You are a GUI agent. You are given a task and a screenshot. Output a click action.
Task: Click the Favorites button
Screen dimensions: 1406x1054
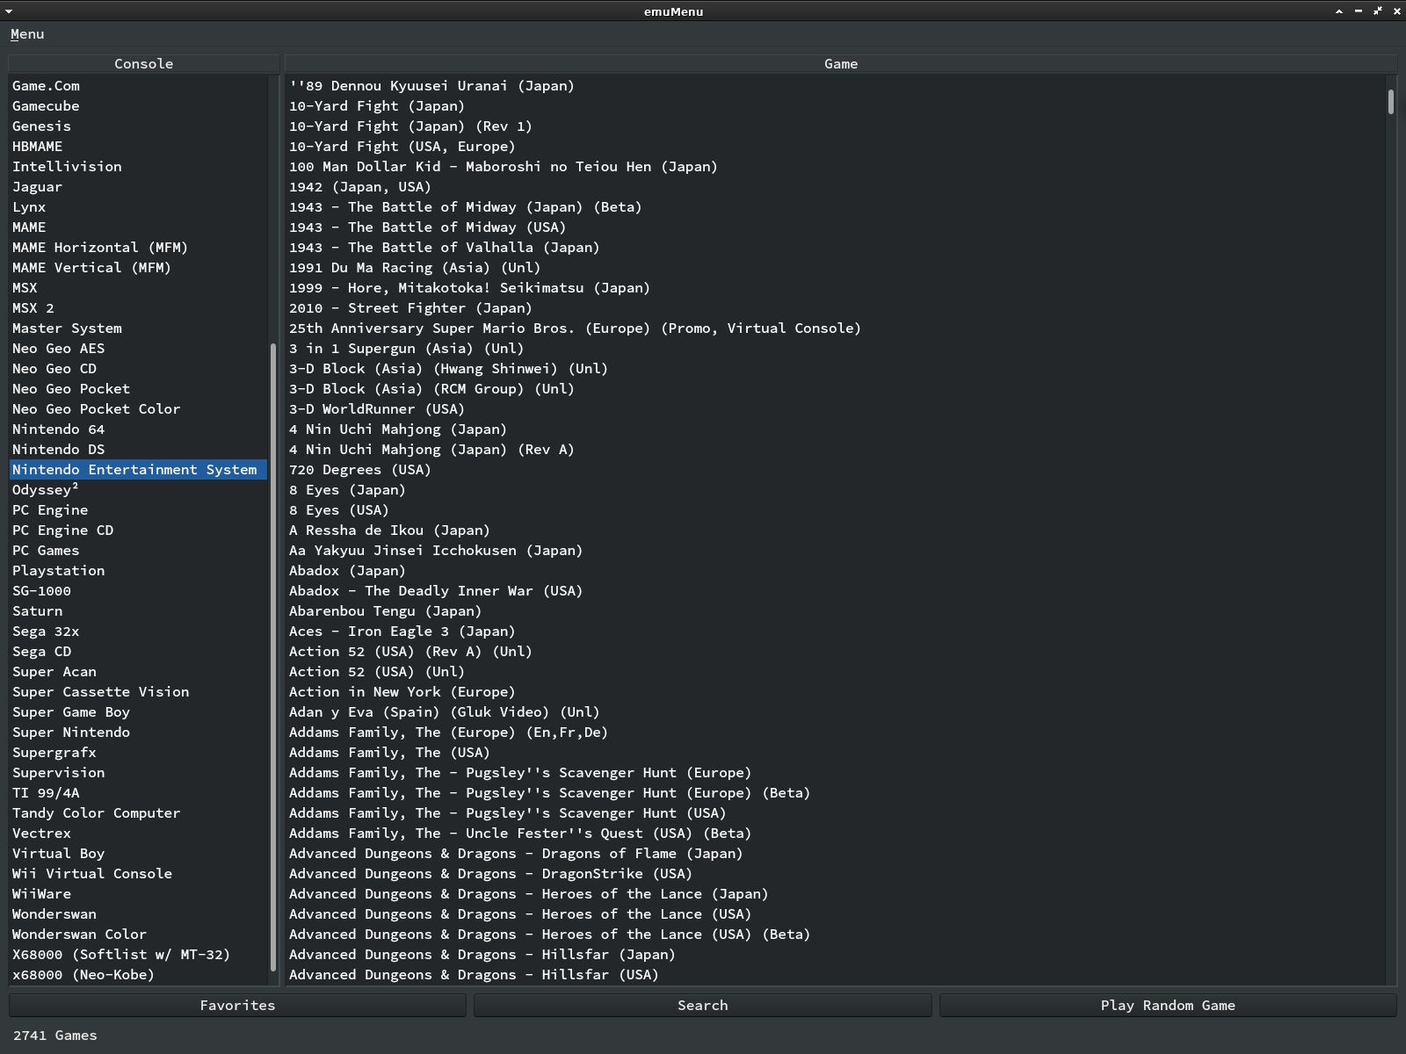(237, 1005)
